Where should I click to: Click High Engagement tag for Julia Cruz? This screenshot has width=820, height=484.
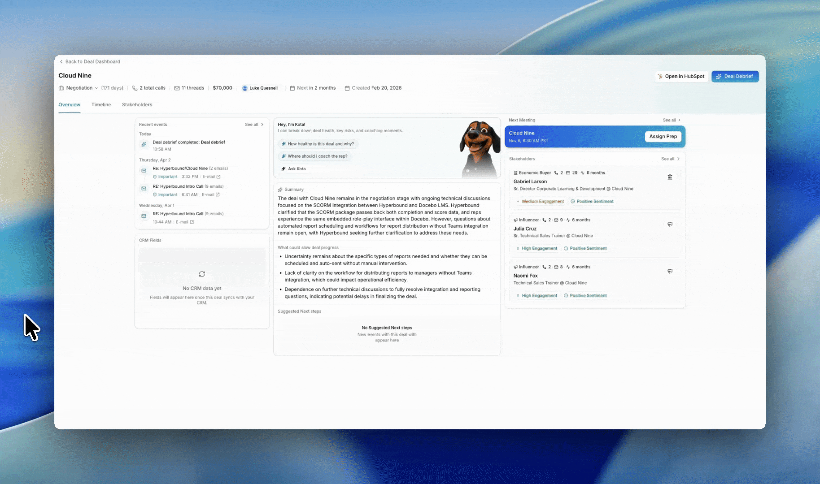[536, 248]
